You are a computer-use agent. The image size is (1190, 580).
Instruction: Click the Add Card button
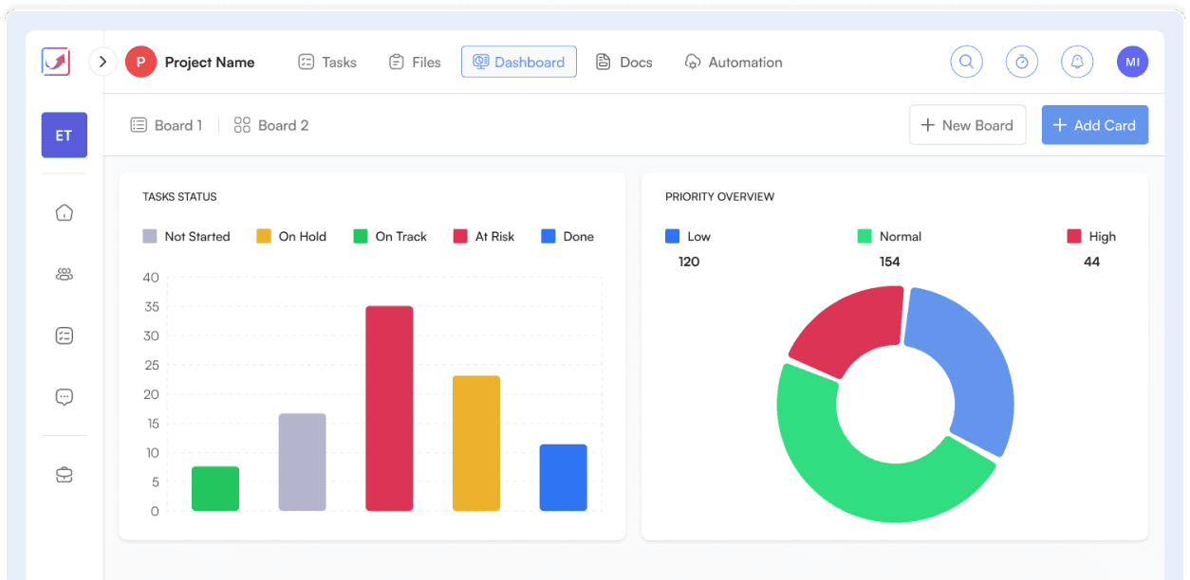(1095, 125)
